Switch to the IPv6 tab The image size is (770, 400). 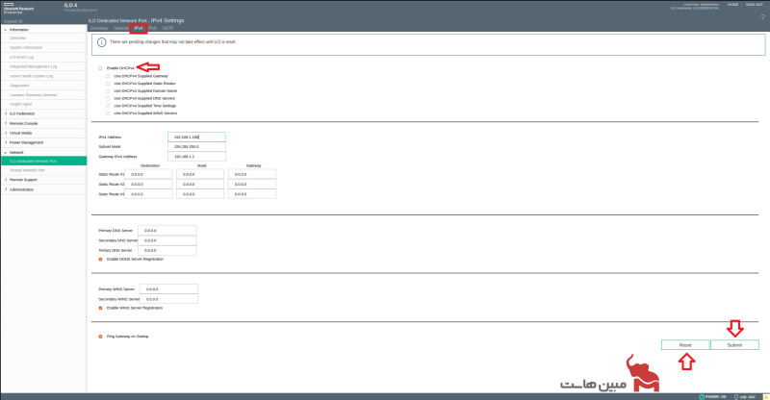point(153,29)
